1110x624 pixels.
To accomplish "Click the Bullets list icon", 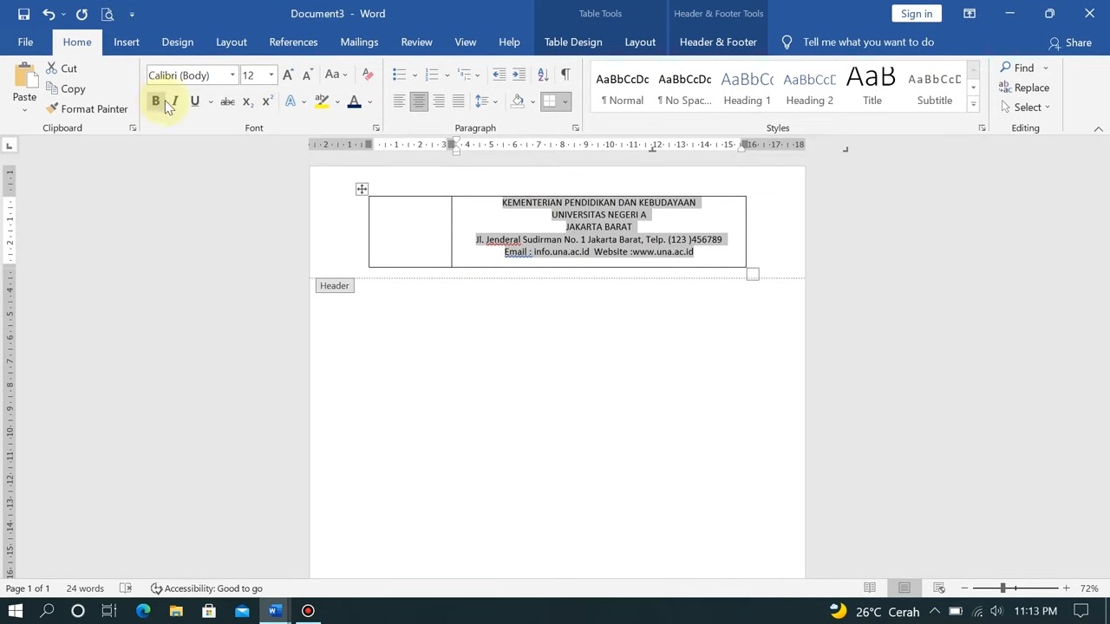I will click(399, 75).
